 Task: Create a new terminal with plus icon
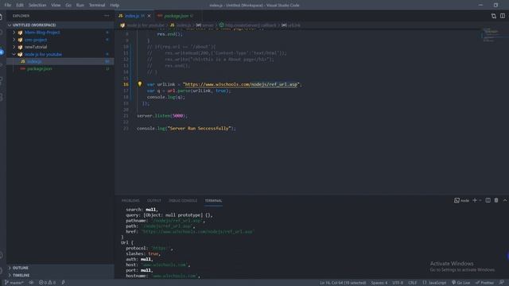coord(475,200)
